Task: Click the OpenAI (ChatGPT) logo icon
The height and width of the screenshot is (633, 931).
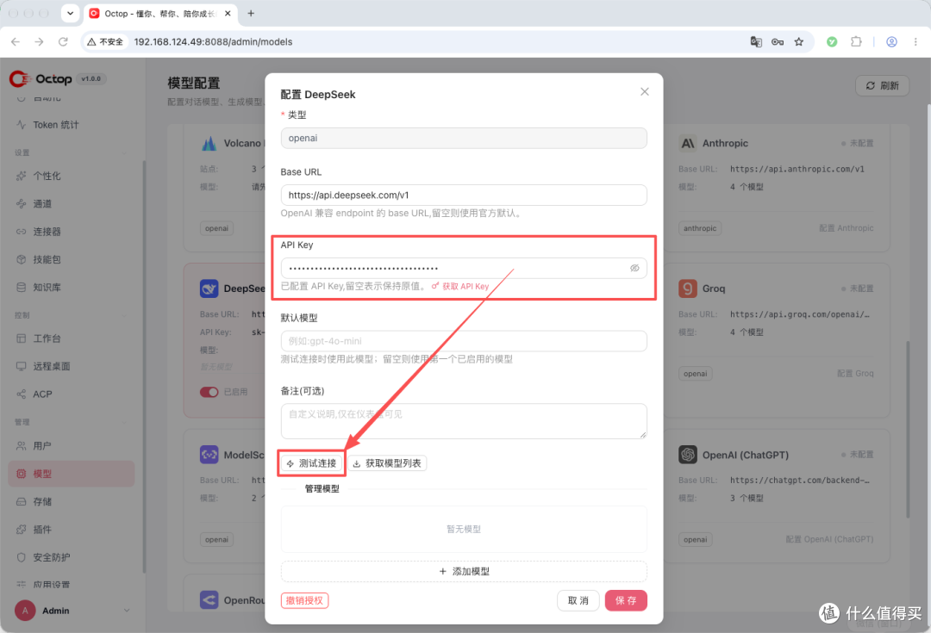Action: 688,455
